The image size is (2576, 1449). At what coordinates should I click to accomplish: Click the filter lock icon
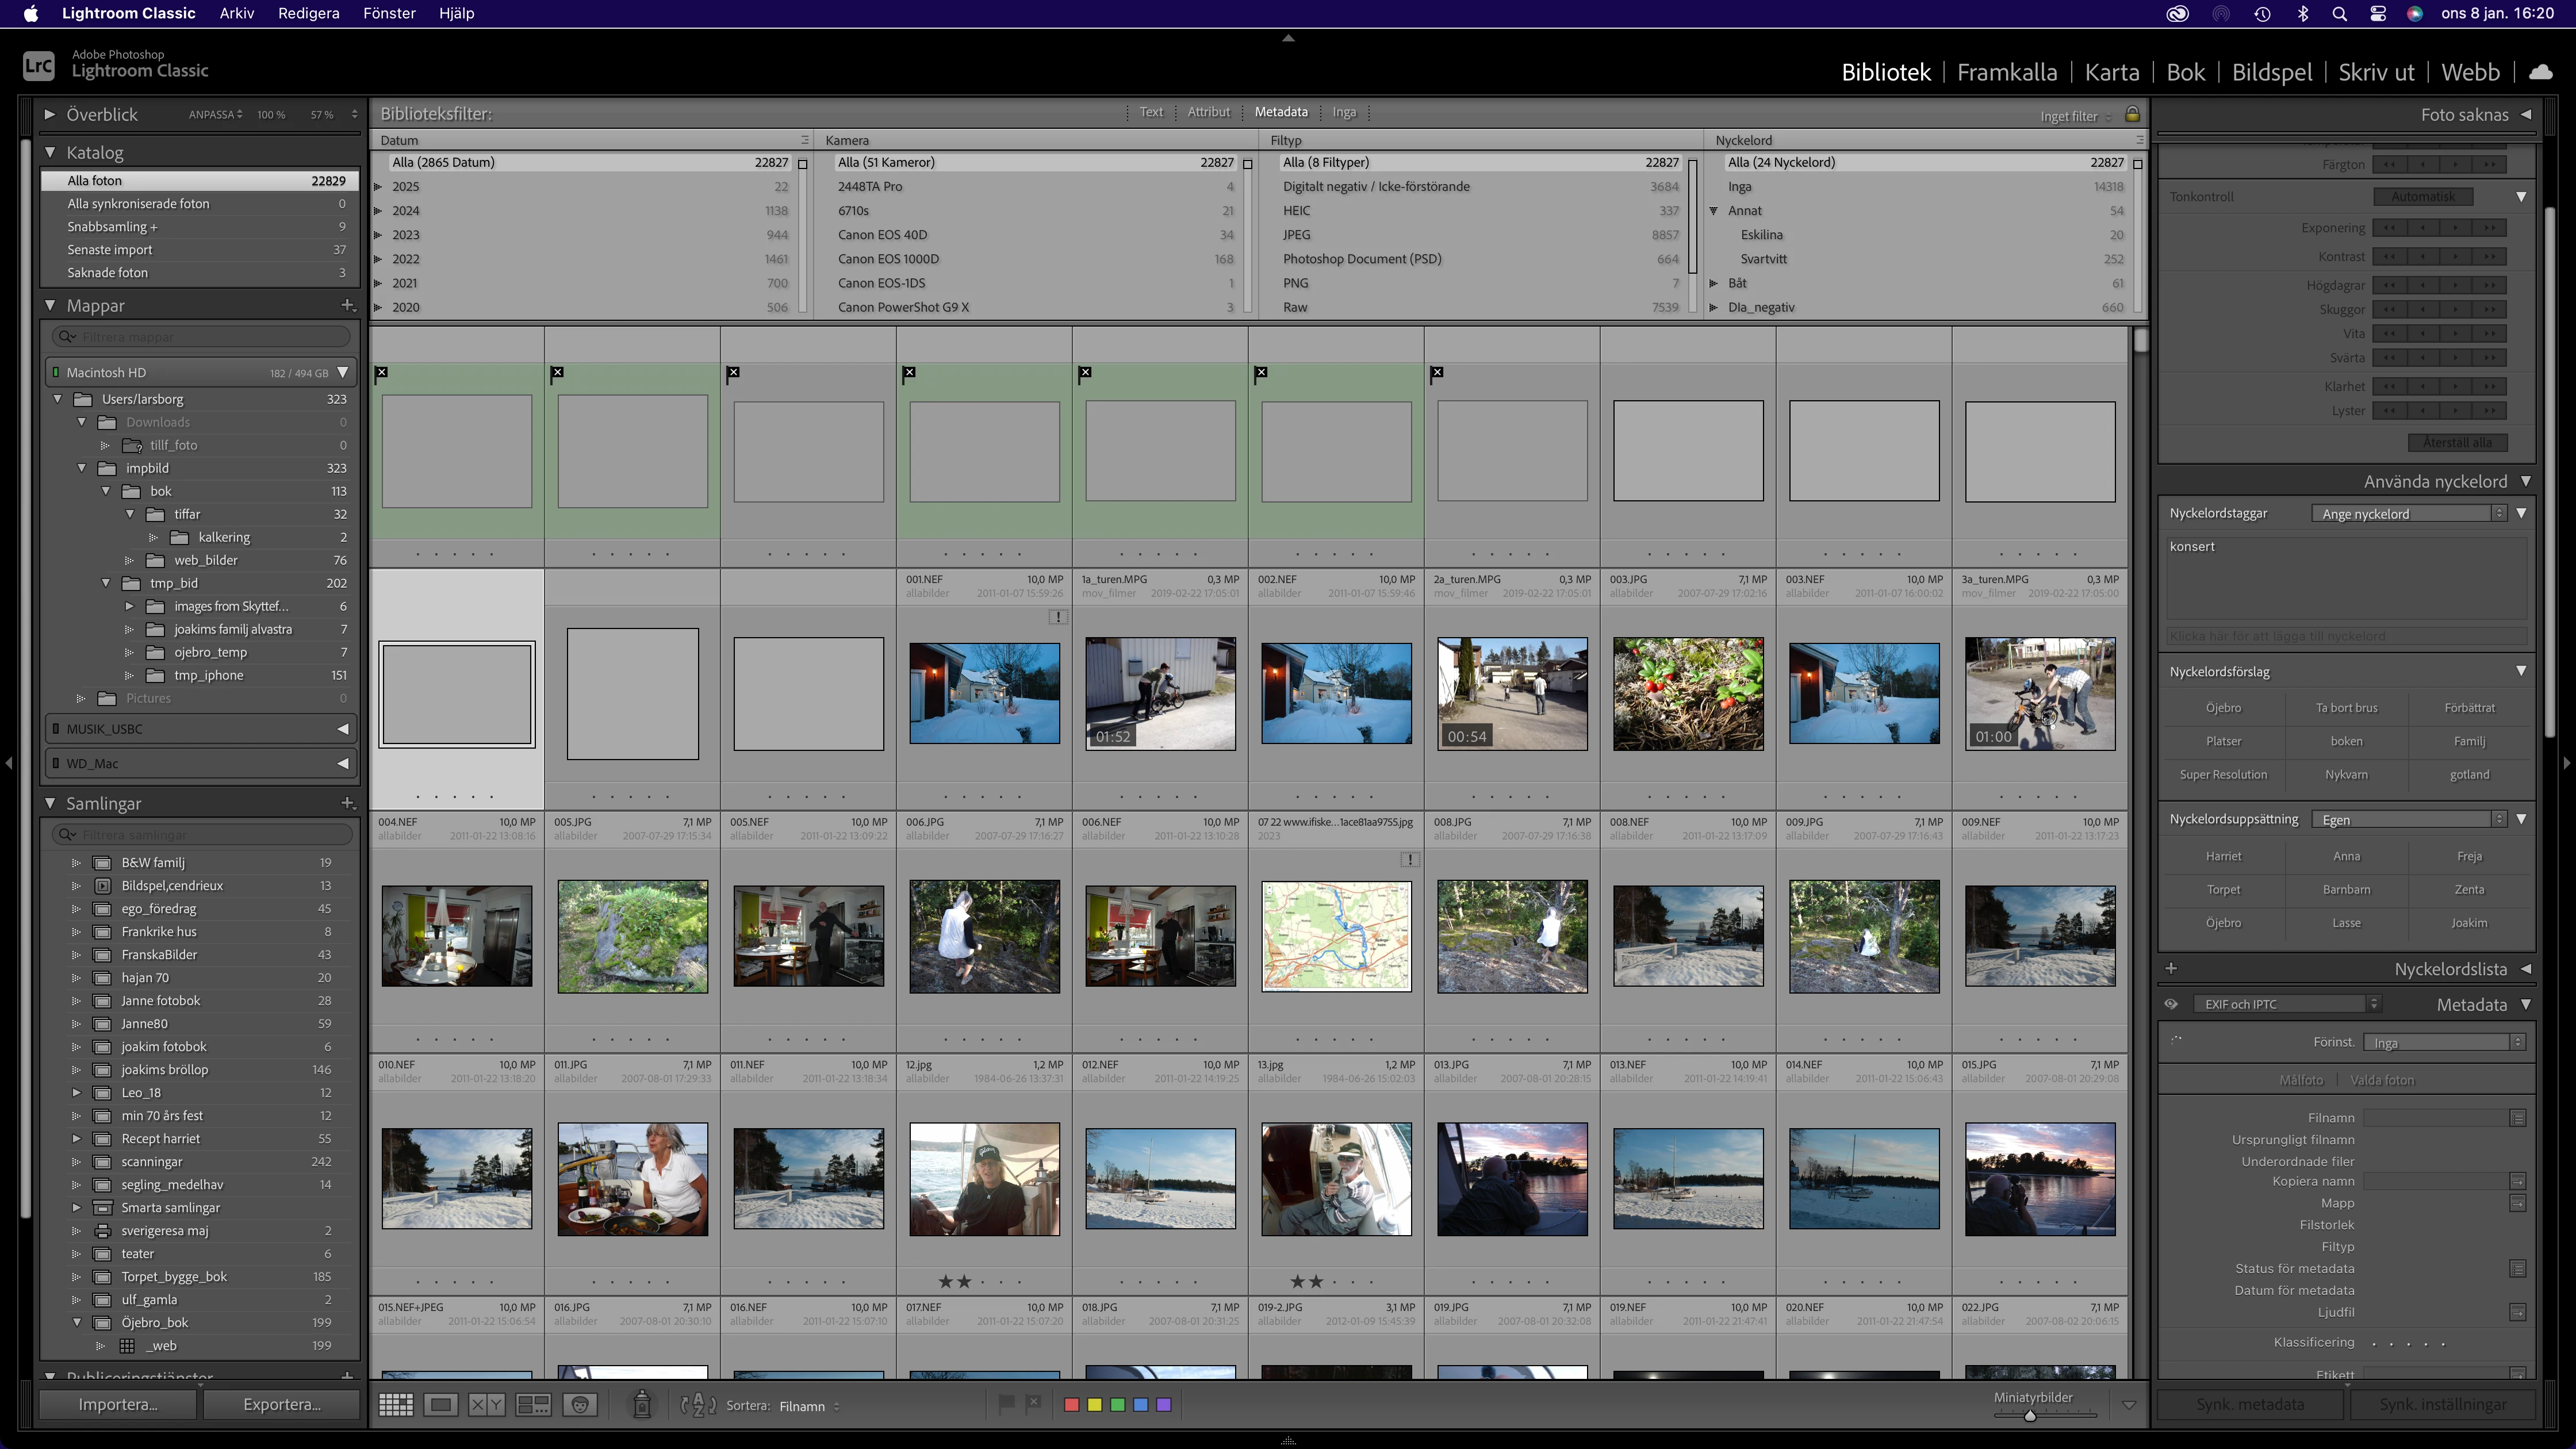tap(2132, 114)
